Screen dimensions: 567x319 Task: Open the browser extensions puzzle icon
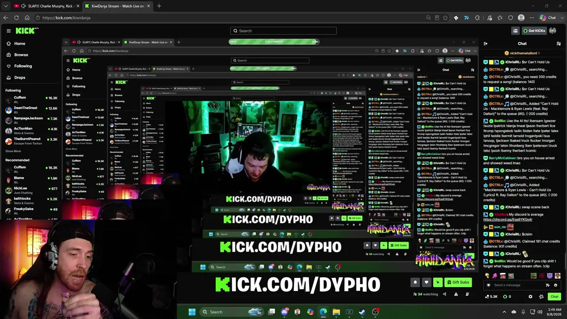click(477, 18)
